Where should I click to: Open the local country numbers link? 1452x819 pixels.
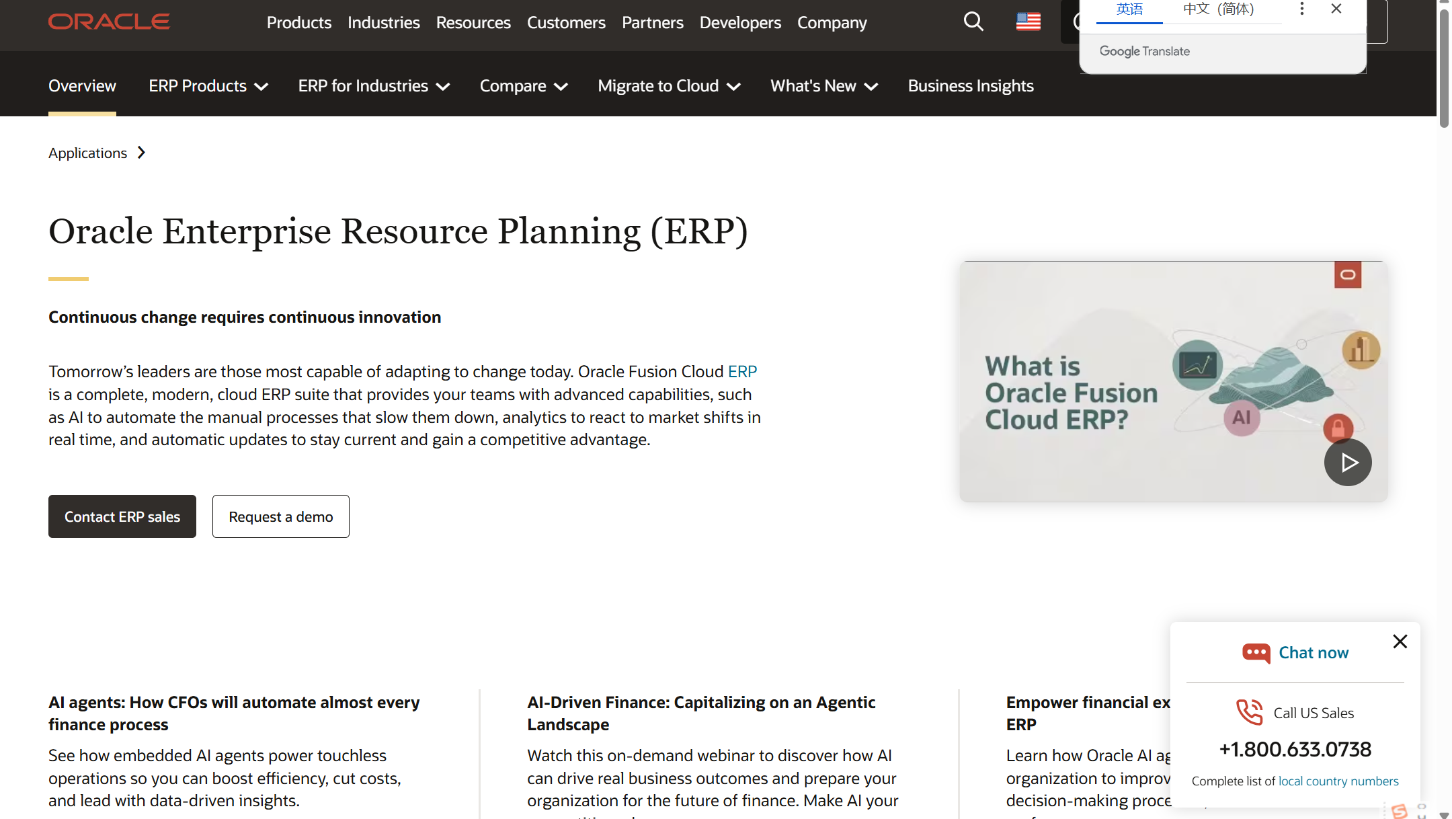tap(1338, 781)
